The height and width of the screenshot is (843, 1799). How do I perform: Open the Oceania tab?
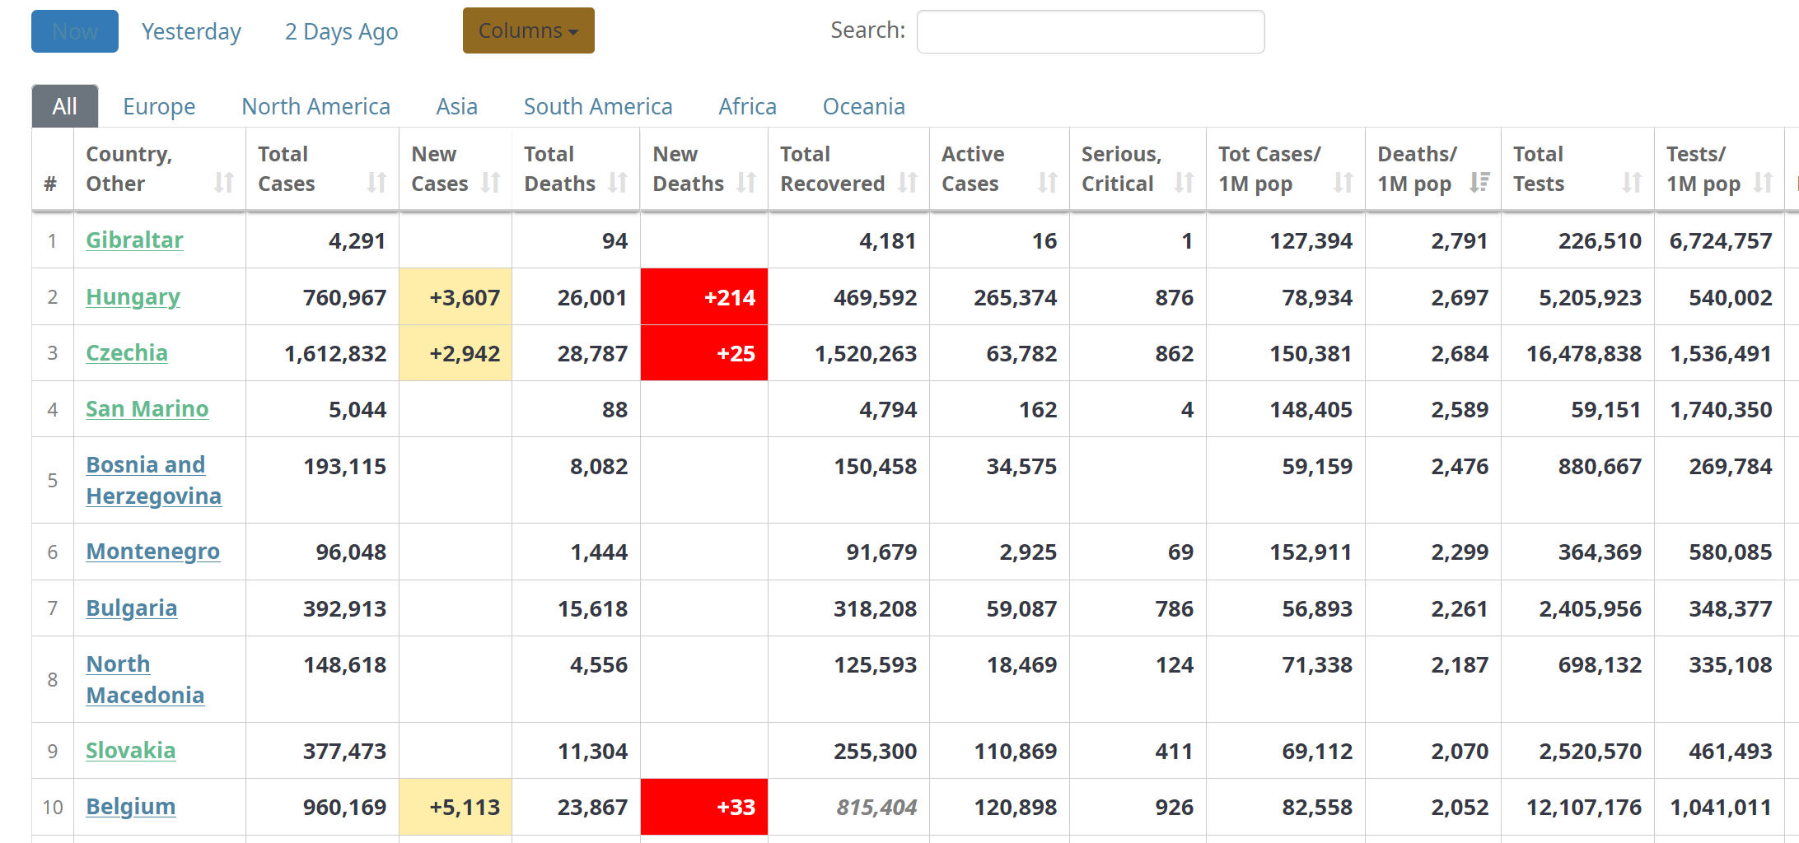coord(863,107)
